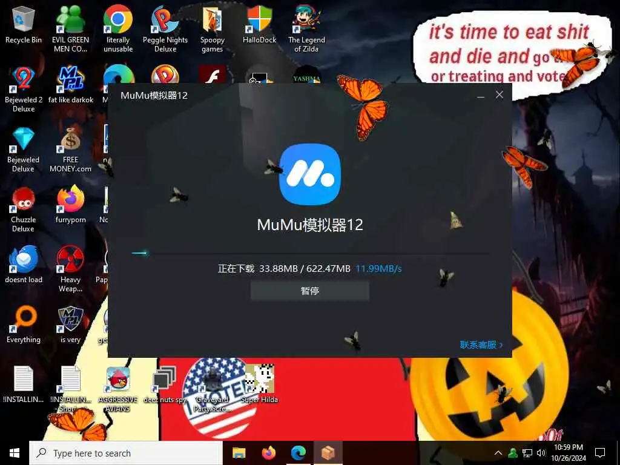
Task: Open The Legend of Zilda shortcut
Action: [x=306, y=28]
